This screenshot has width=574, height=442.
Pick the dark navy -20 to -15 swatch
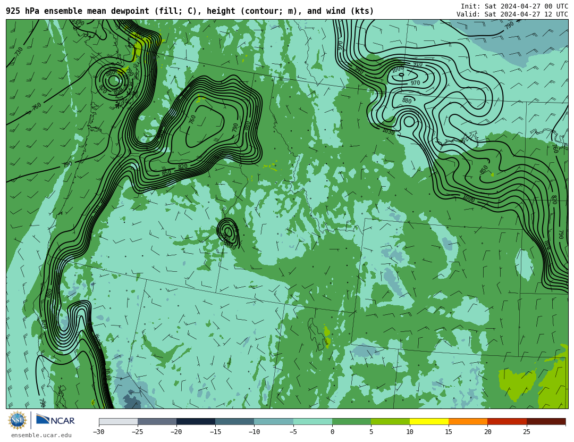(196, 422)
